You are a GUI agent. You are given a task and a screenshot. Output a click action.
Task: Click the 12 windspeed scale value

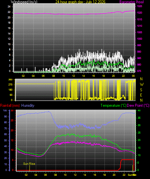coord(9,39)
